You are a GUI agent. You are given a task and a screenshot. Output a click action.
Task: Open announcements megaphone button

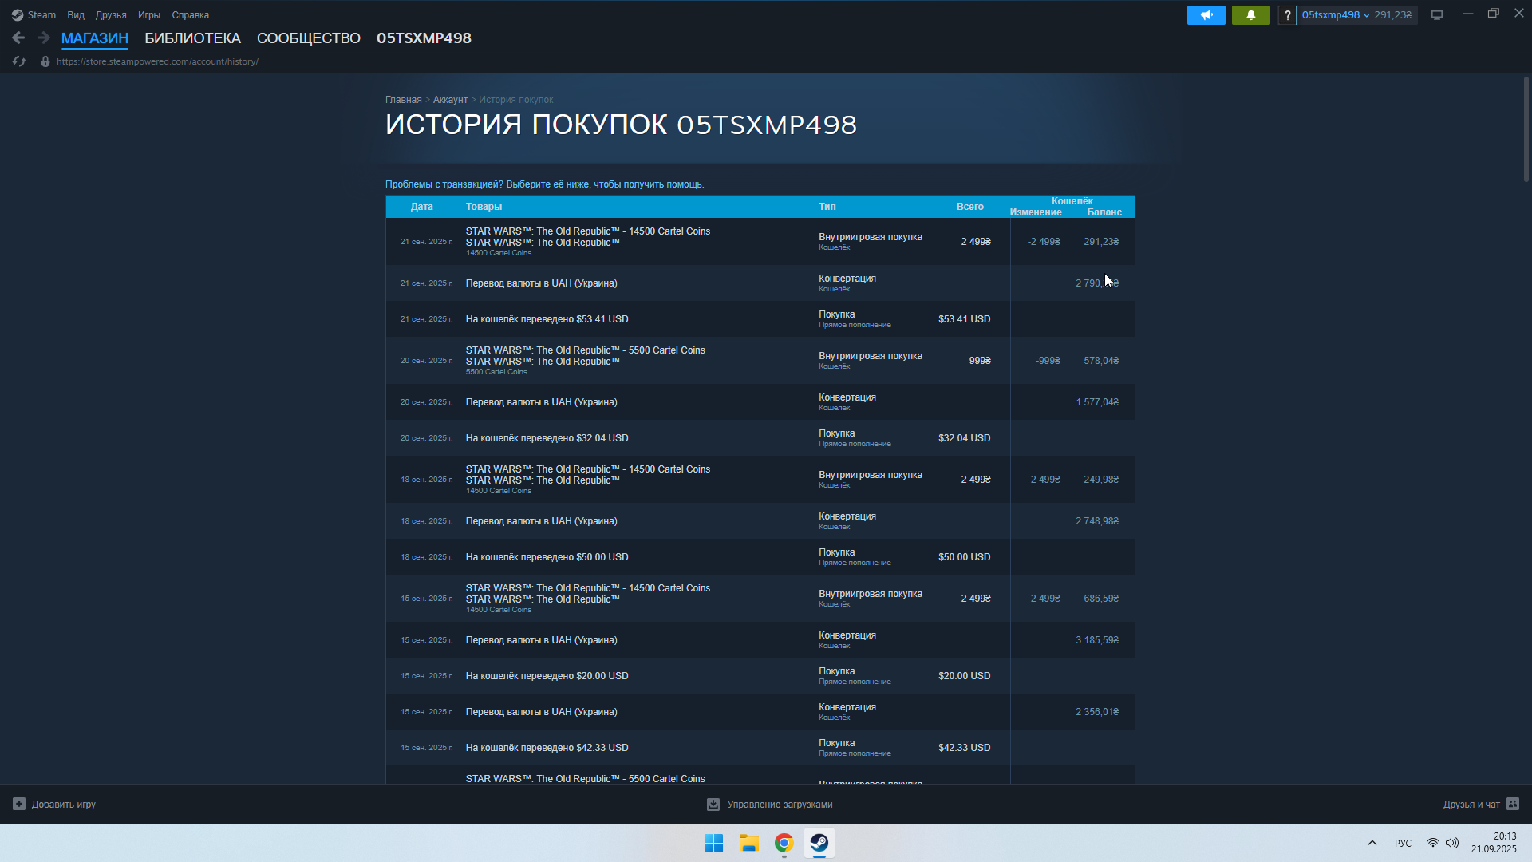click(1206, 15)
